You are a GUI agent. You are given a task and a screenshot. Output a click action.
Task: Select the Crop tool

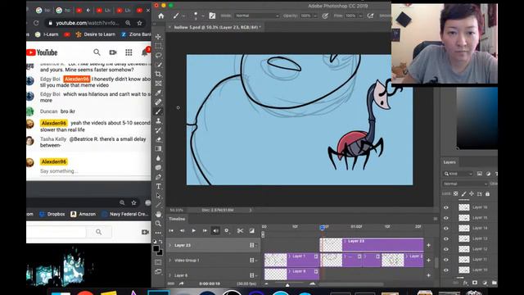click(158, 74)
